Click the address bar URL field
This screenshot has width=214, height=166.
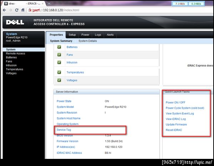[x=120, y=10]
